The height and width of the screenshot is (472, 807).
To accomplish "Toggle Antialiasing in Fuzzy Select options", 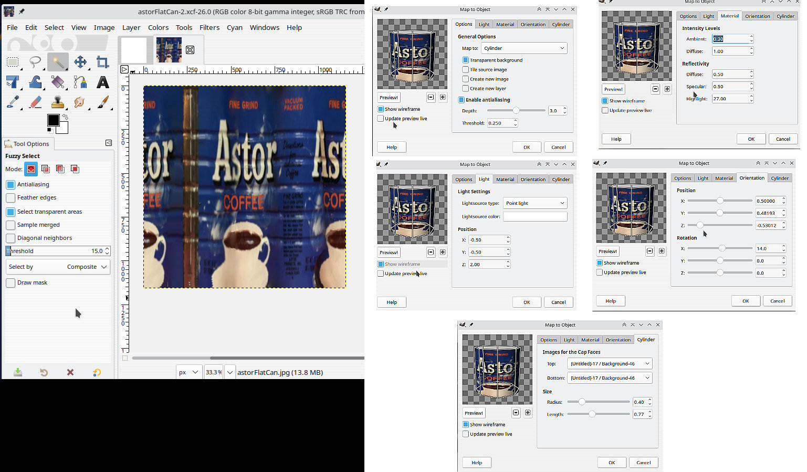I will (x=11, y=184).
